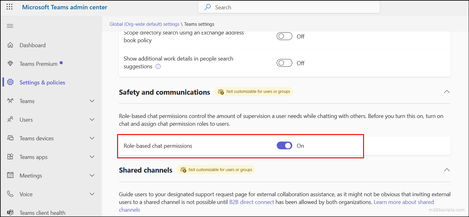The height and width of the screenshot is (217, 469).
Task: Collapse the Safety and communications section
Action: point(447,92)
